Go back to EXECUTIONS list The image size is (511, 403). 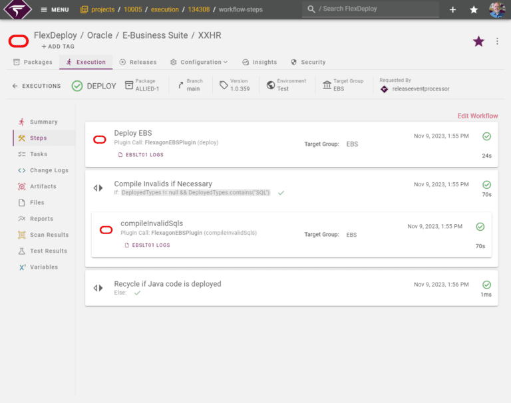pyautogui.click(x=37, y=86)
